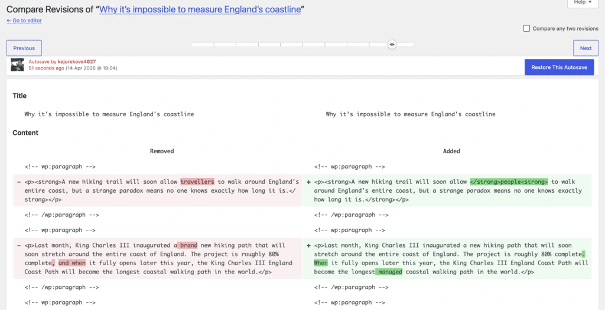Go to the Previous revision
Viewport: 605px width, 310px height.
tap(24, 48)
